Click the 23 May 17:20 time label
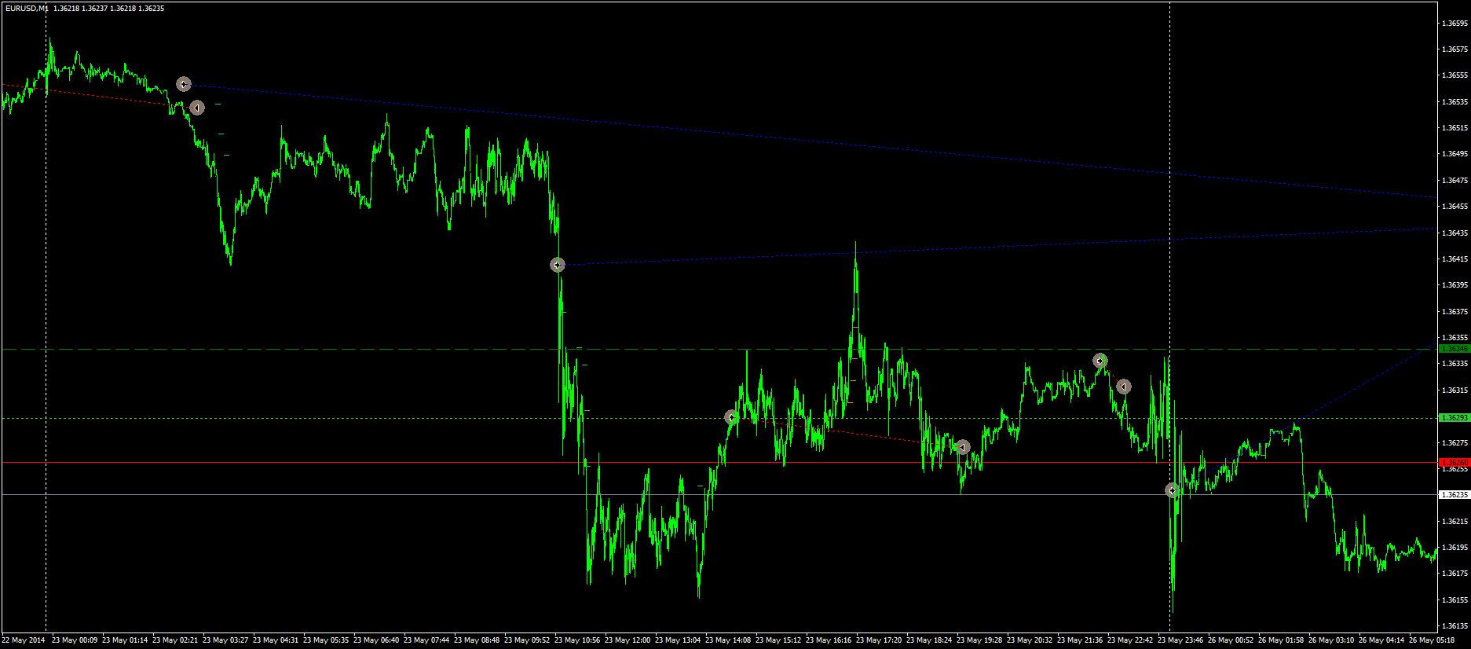This screenshot has width=1471, height=649. [x=880, y=640]
